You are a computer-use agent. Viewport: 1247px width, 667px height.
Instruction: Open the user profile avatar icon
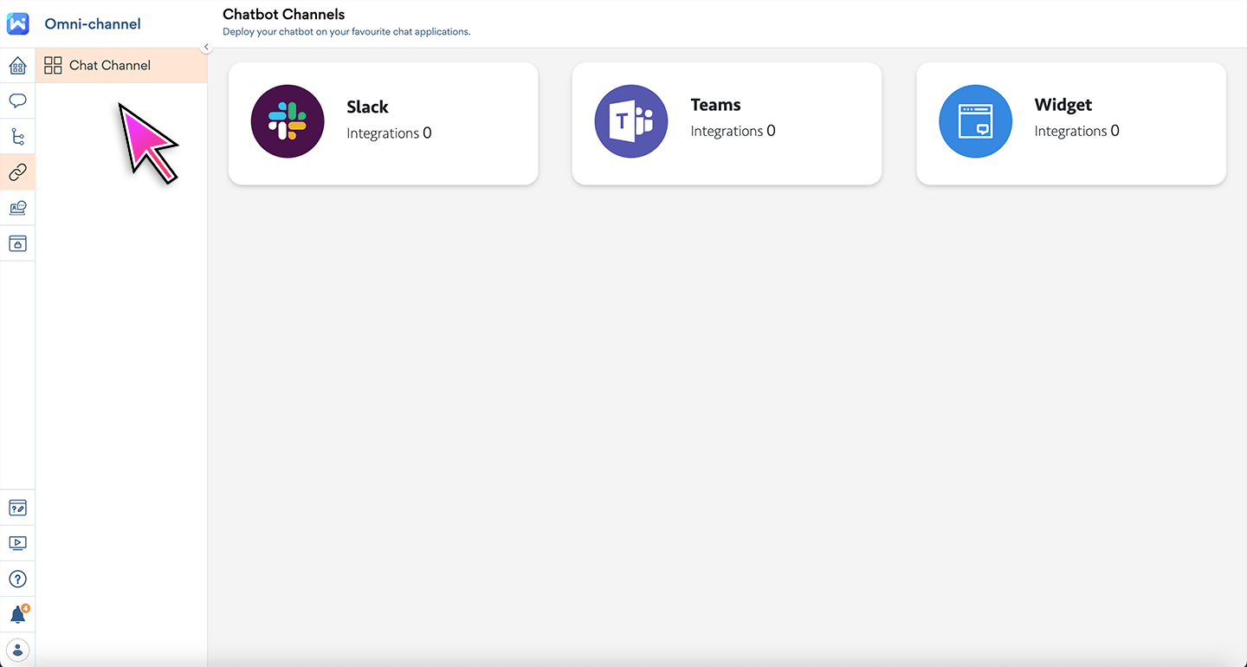click(x=17, y=650)
